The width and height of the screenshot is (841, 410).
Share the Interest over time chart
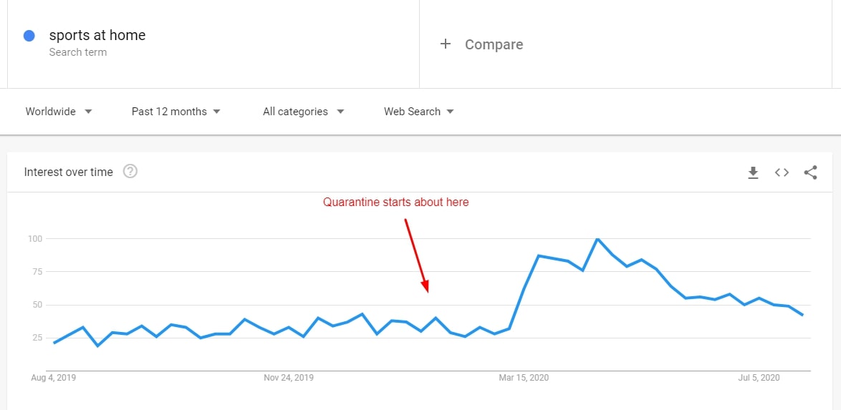[x=810, y=172]
